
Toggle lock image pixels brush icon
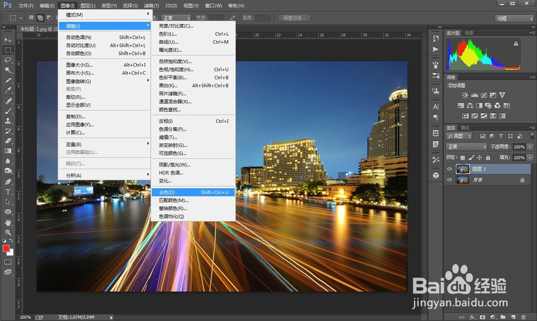471,158
